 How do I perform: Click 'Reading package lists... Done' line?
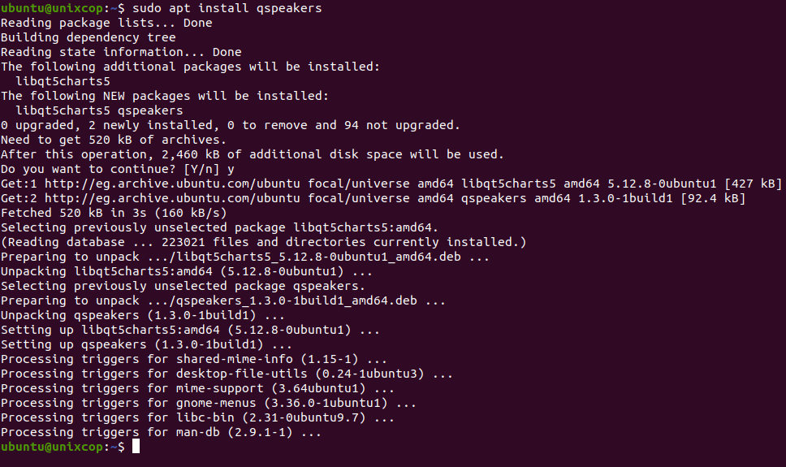(x=106, y=23)
